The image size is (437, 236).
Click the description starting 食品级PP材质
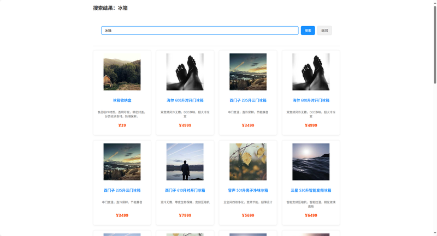[122, 114]
